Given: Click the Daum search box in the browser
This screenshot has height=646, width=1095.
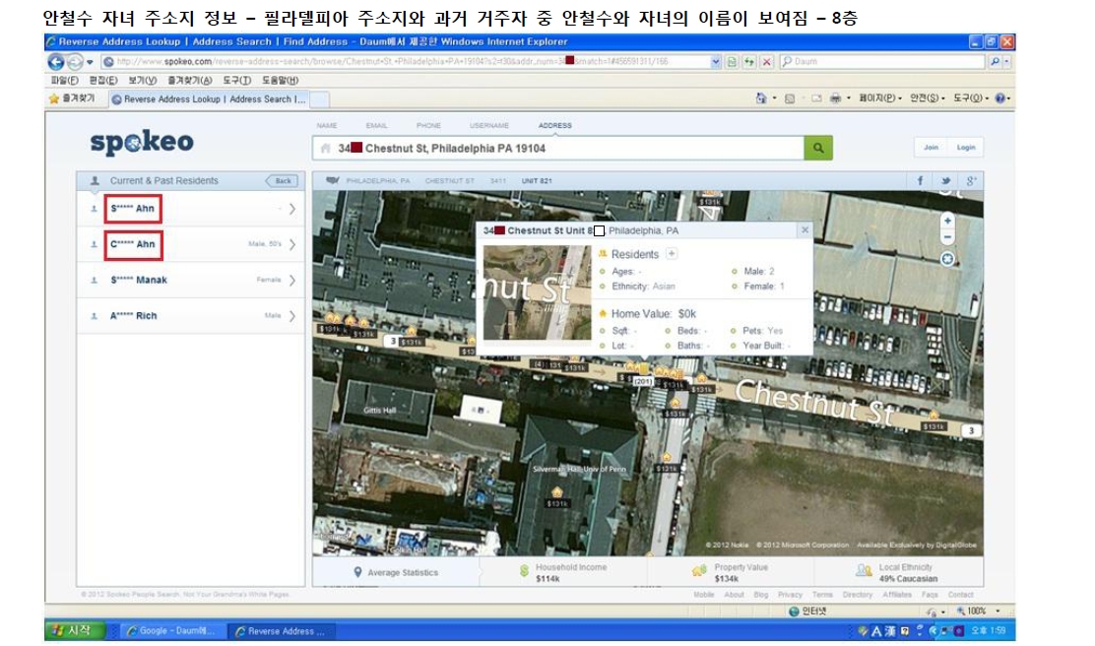Looking at the screenshot, I should [882, 61].
